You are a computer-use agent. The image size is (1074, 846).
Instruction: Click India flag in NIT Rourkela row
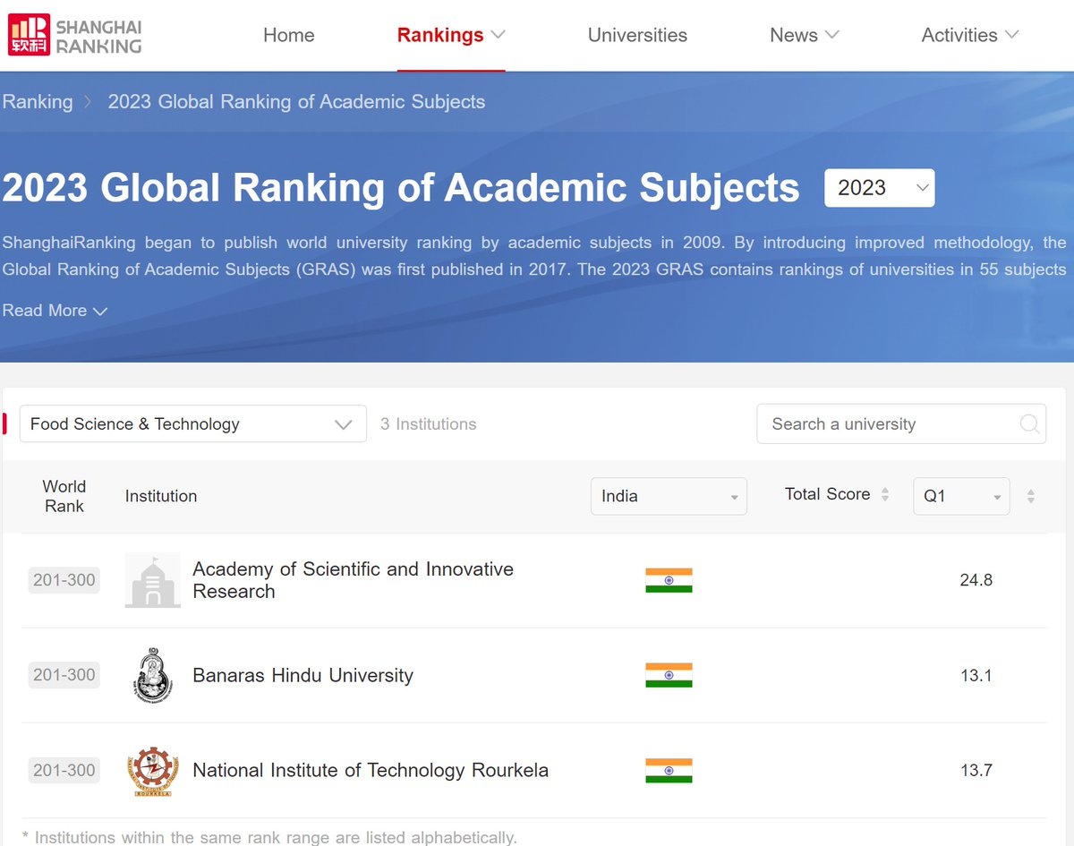click(x=669, y=770)
